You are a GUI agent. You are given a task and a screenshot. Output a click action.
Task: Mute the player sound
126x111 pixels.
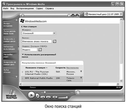pos(55,97)
